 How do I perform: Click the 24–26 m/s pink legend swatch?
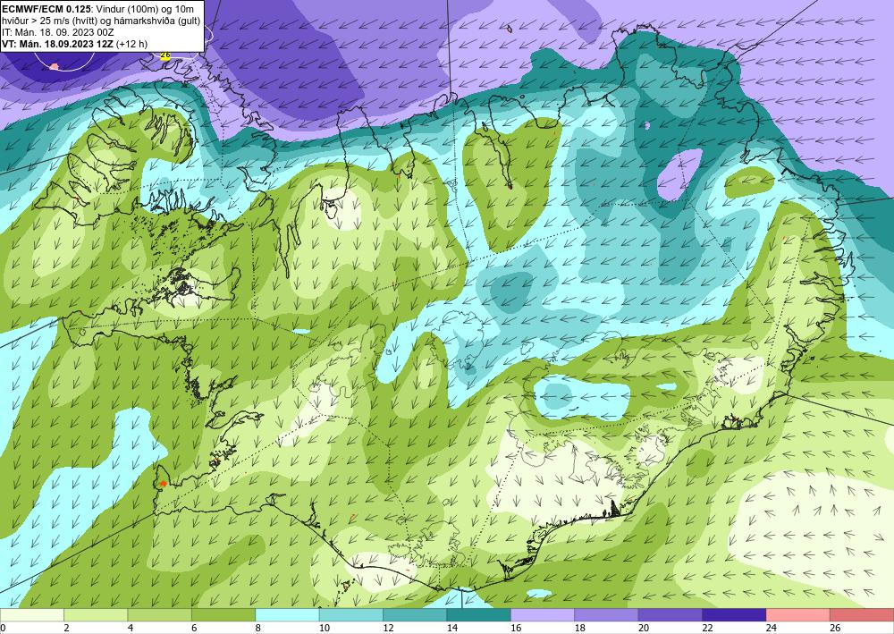[x=798, y=615]
